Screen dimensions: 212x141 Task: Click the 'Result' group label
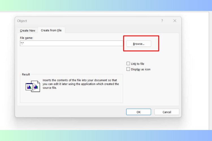(x=26, y=74)
